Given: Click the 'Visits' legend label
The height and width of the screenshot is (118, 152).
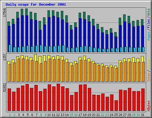Looking at the screenshot, I should (x=149, y=64).
